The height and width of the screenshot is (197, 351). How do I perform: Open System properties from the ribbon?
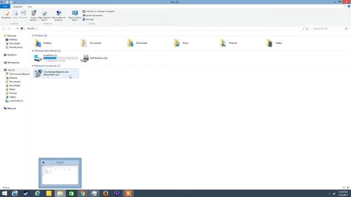(93, 15)
